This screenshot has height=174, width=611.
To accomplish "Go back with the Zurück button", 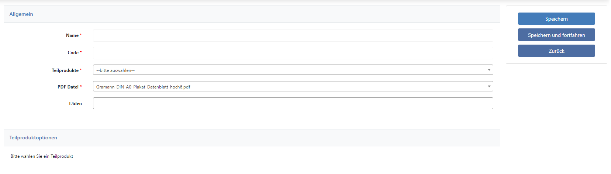I will (x=556, y=51).
